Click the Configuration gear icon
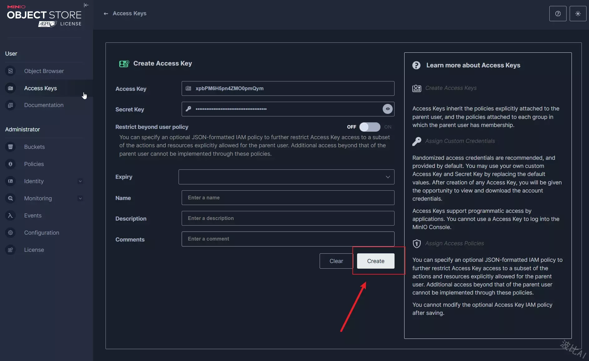 pyautogui.click(x=11, y=233)
